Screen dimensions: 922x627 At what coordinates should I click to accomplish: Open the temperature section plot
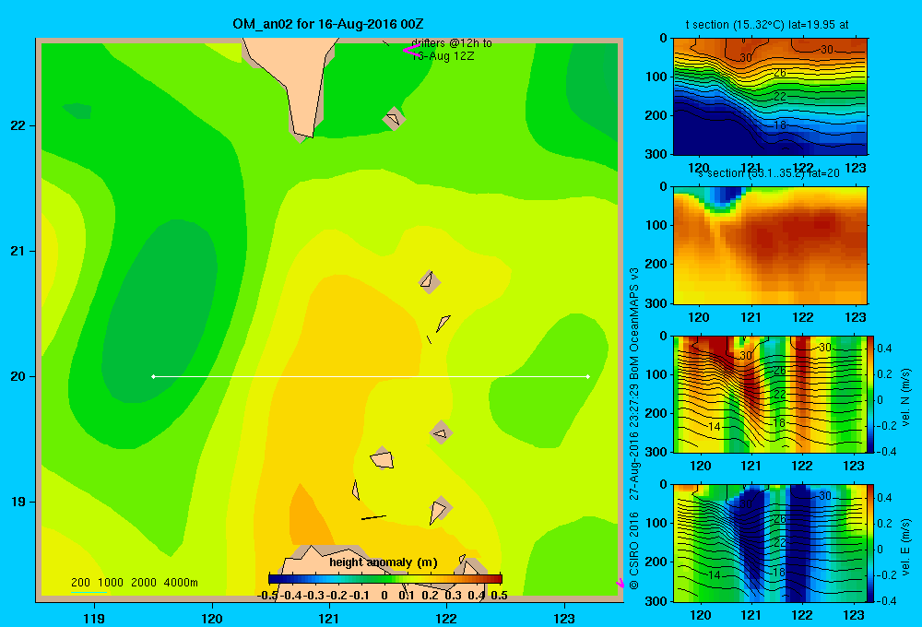(x=770, y=96)
